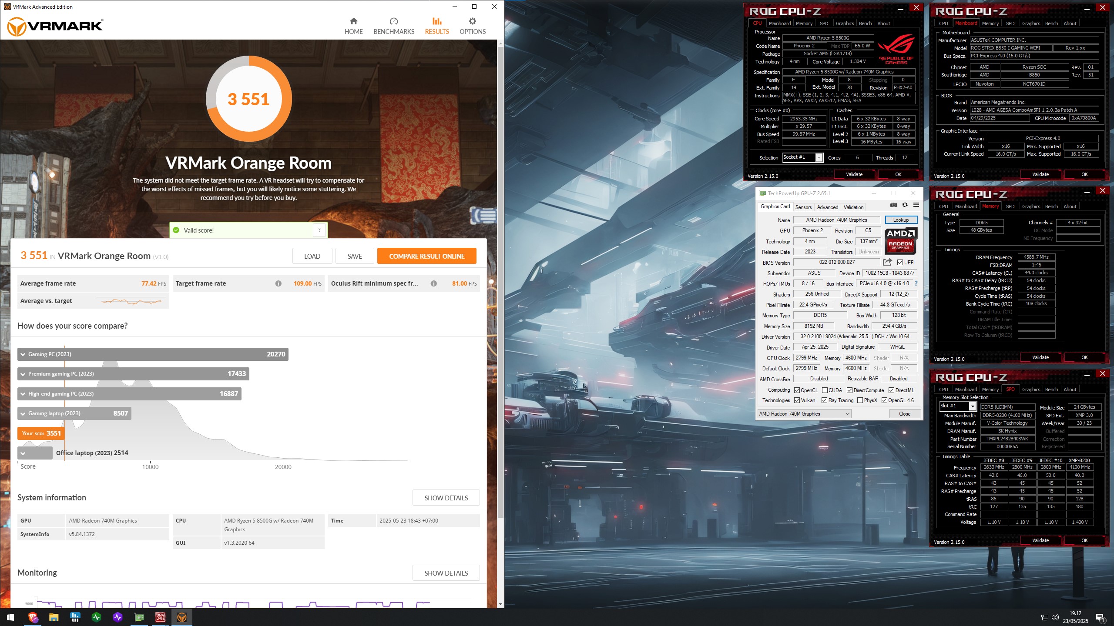Expand the Gaming PC (2023) comparison bar
This screenshot has width=1114, height=626.
tap(153, 354)
